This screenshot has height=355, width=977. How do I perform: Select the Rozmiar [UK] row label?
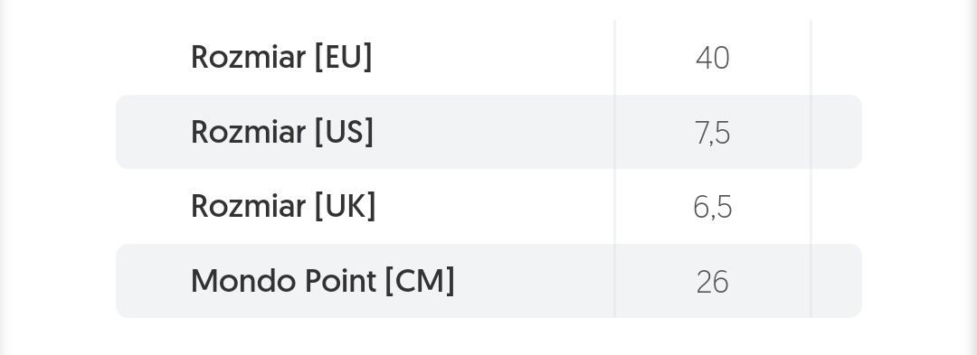[283, 207]
